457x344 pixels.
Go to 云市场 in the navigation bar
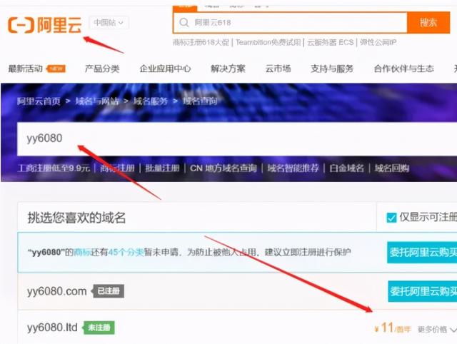pos(278,69)
